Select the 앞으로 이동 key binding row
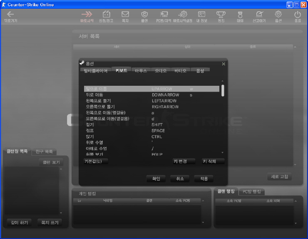308x239 pixels. click(152, 89)
